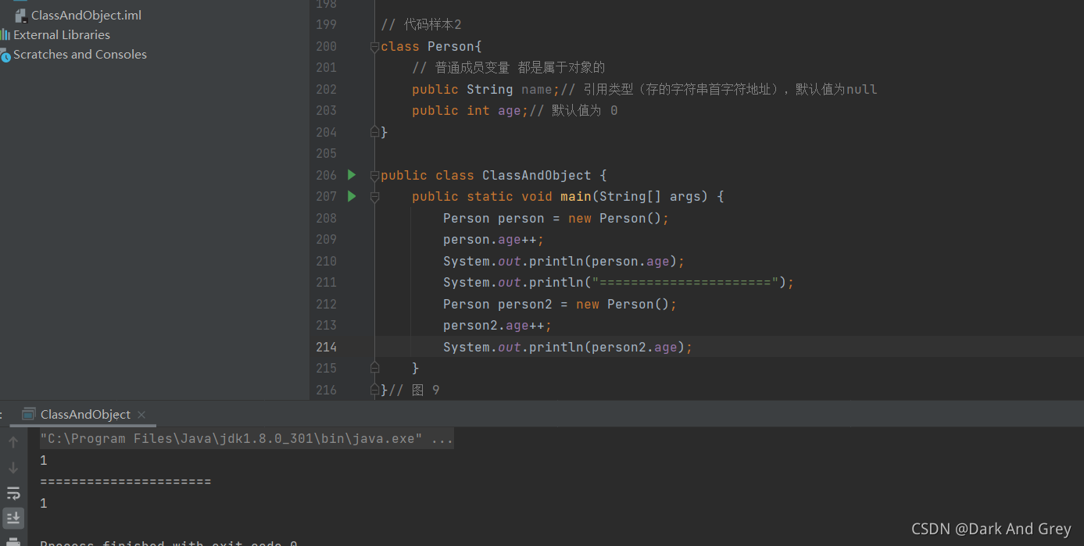Click the Down the Stack Trace arrow
This screenshot has height=546, width=1084.
pos(13,467)
